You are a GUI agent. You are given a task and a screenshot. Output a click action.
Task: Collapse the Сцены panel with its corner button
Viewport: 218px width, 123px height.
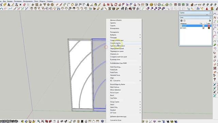tap(211, 13)
